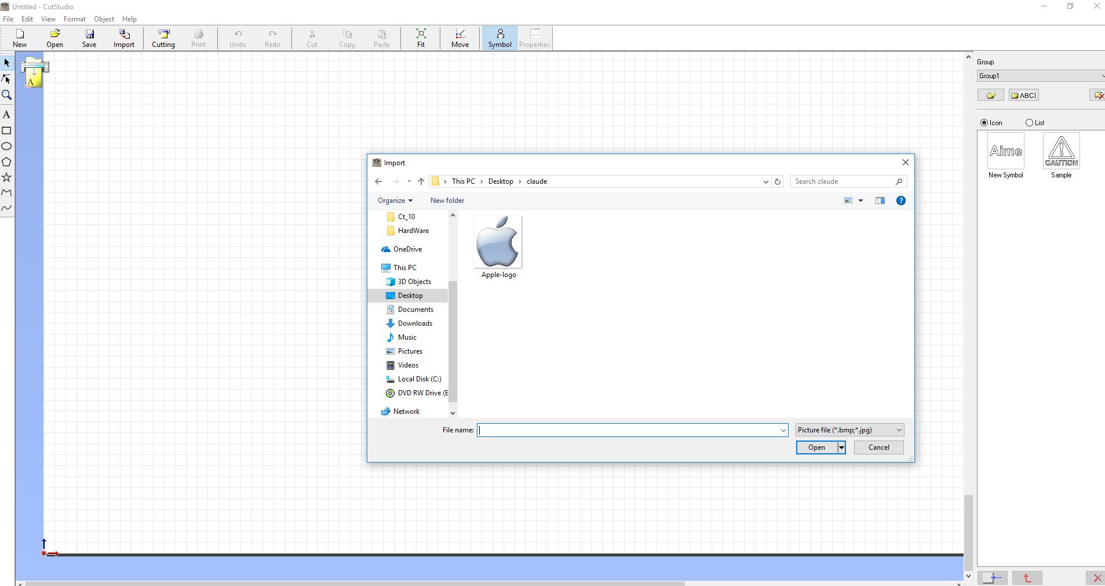The image size is (1105, 586).
Task: Click the Open button in Import dialog
Action: pos(816,447)
